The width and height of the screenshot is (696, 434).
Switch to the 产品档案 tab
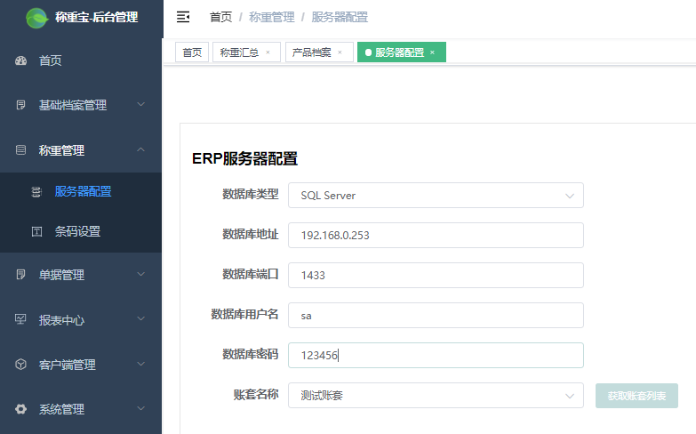pos(313,52)
